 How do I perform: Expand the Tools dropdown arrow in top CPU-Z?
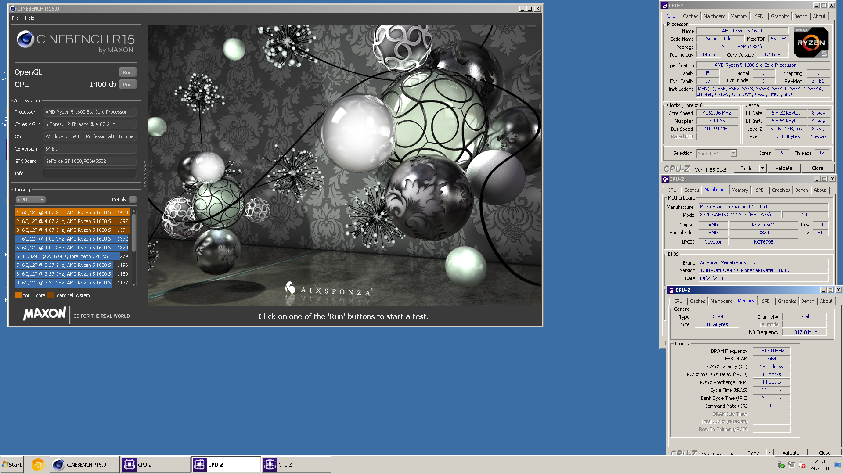763,168
